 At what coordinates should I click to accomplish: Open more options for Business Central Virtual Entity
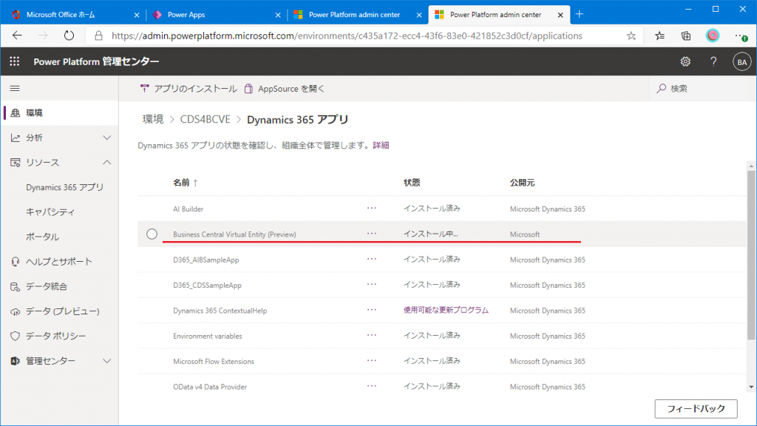371,233
